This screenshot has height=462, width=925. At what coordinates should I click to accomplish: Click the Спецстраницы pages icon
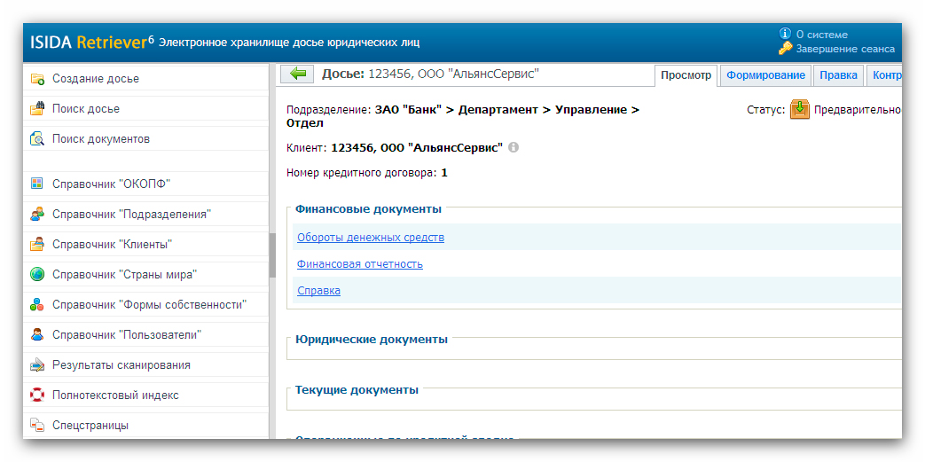pos(37,425)
